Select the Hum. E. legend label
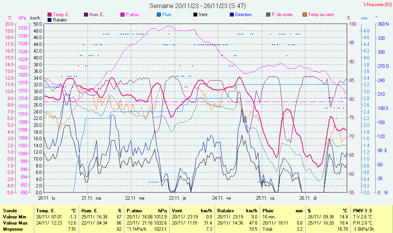The width and height of the screenshot is (393, 233). click(97, 15)
